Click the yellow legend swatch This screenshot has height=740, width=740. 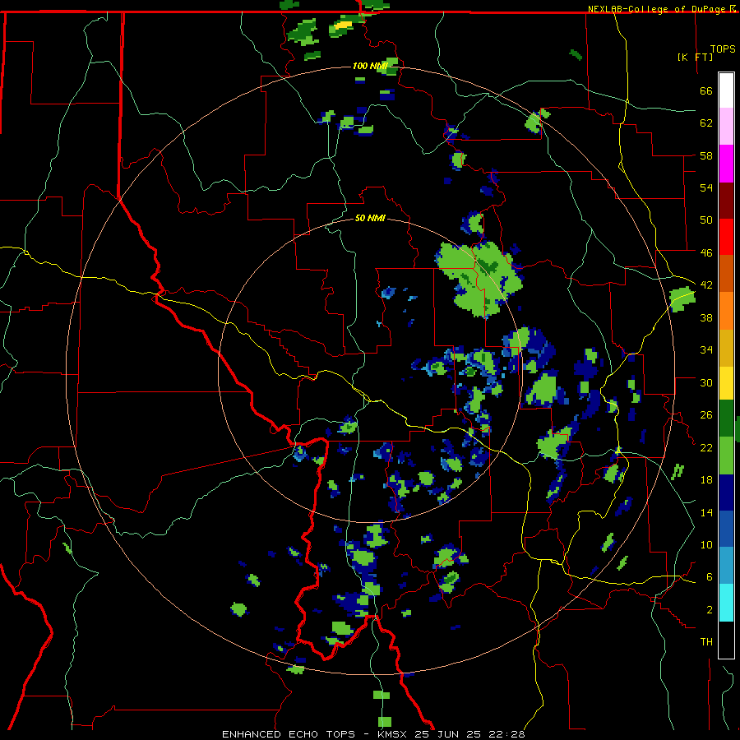[x=726, y=383]
